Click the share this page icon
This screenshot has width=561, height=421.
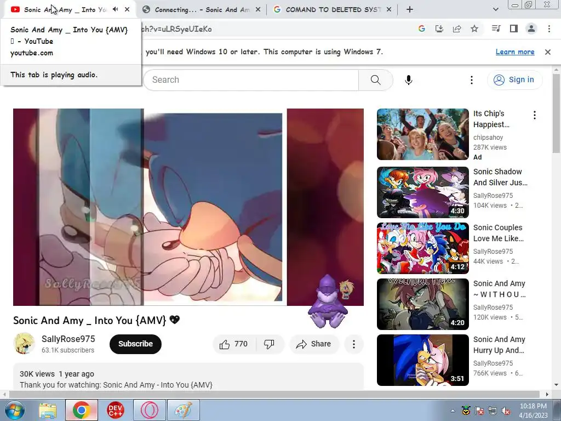[x=457, y=29]
